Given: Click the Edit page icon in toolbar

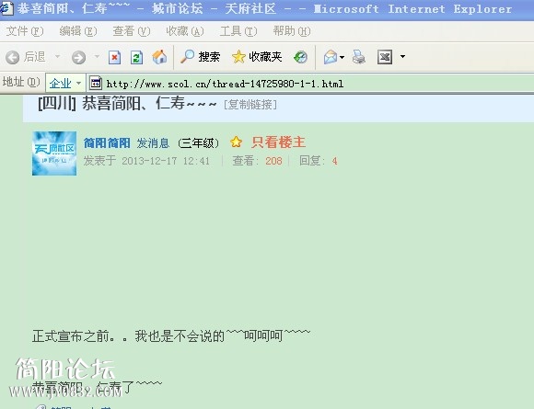Looking at the screenshot, I should pos(385,57).
